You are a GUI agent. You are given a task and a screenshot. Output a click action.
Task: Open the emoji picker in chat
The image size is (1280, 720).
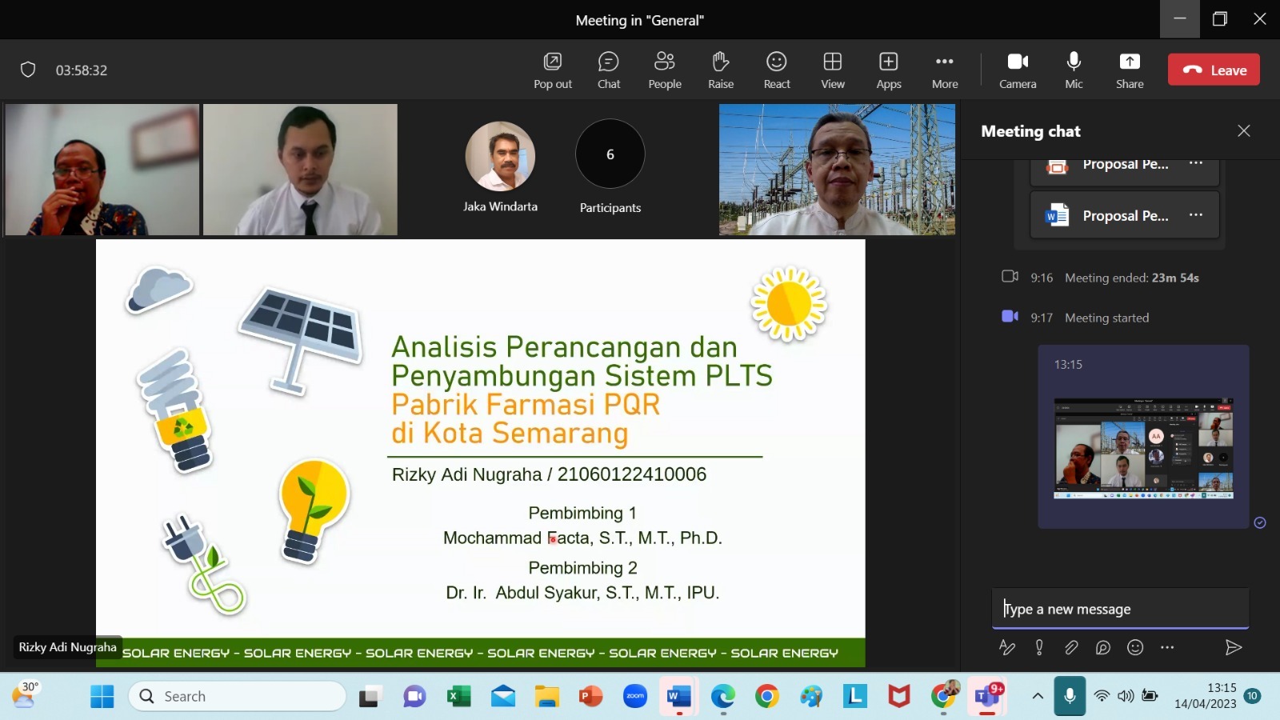coord(1135,647)
